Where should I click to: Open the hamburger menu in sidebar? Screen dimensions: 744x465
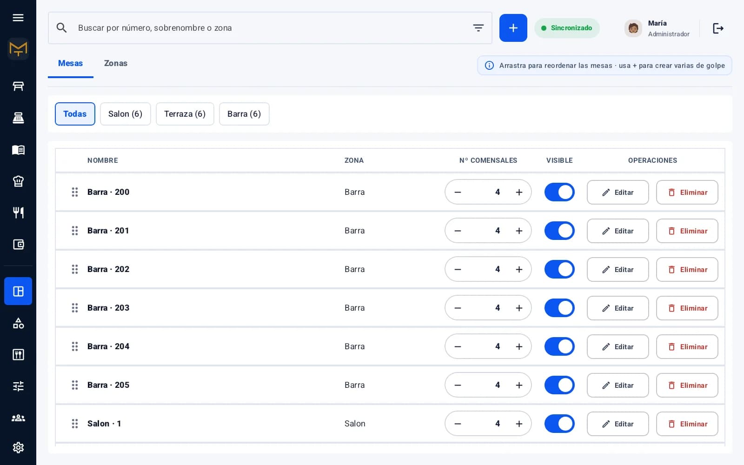(x=18, y=18)
